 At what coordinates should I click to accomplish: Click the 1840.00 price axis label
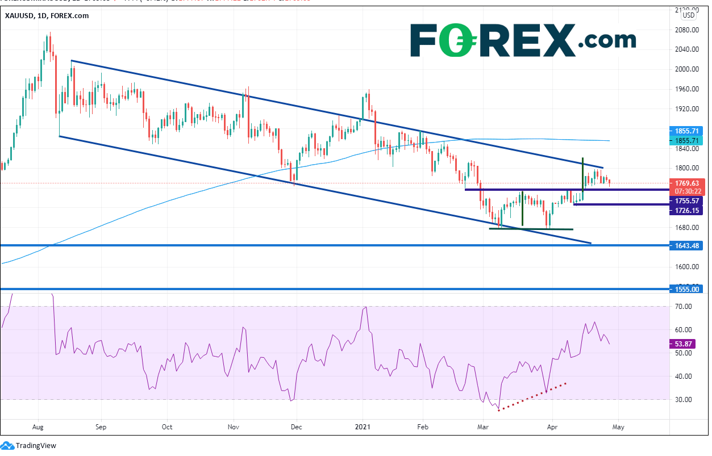tap(686, 149)
